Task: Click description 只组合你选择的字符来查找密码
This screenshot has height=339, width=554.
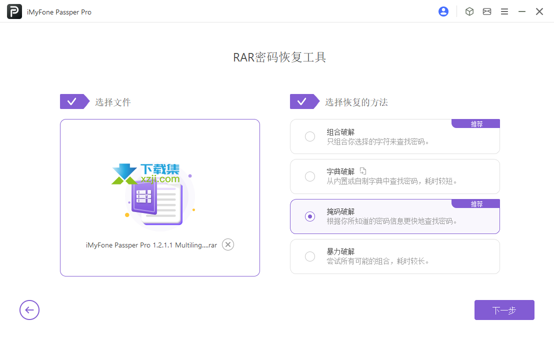Action: [x=377, y=142]
